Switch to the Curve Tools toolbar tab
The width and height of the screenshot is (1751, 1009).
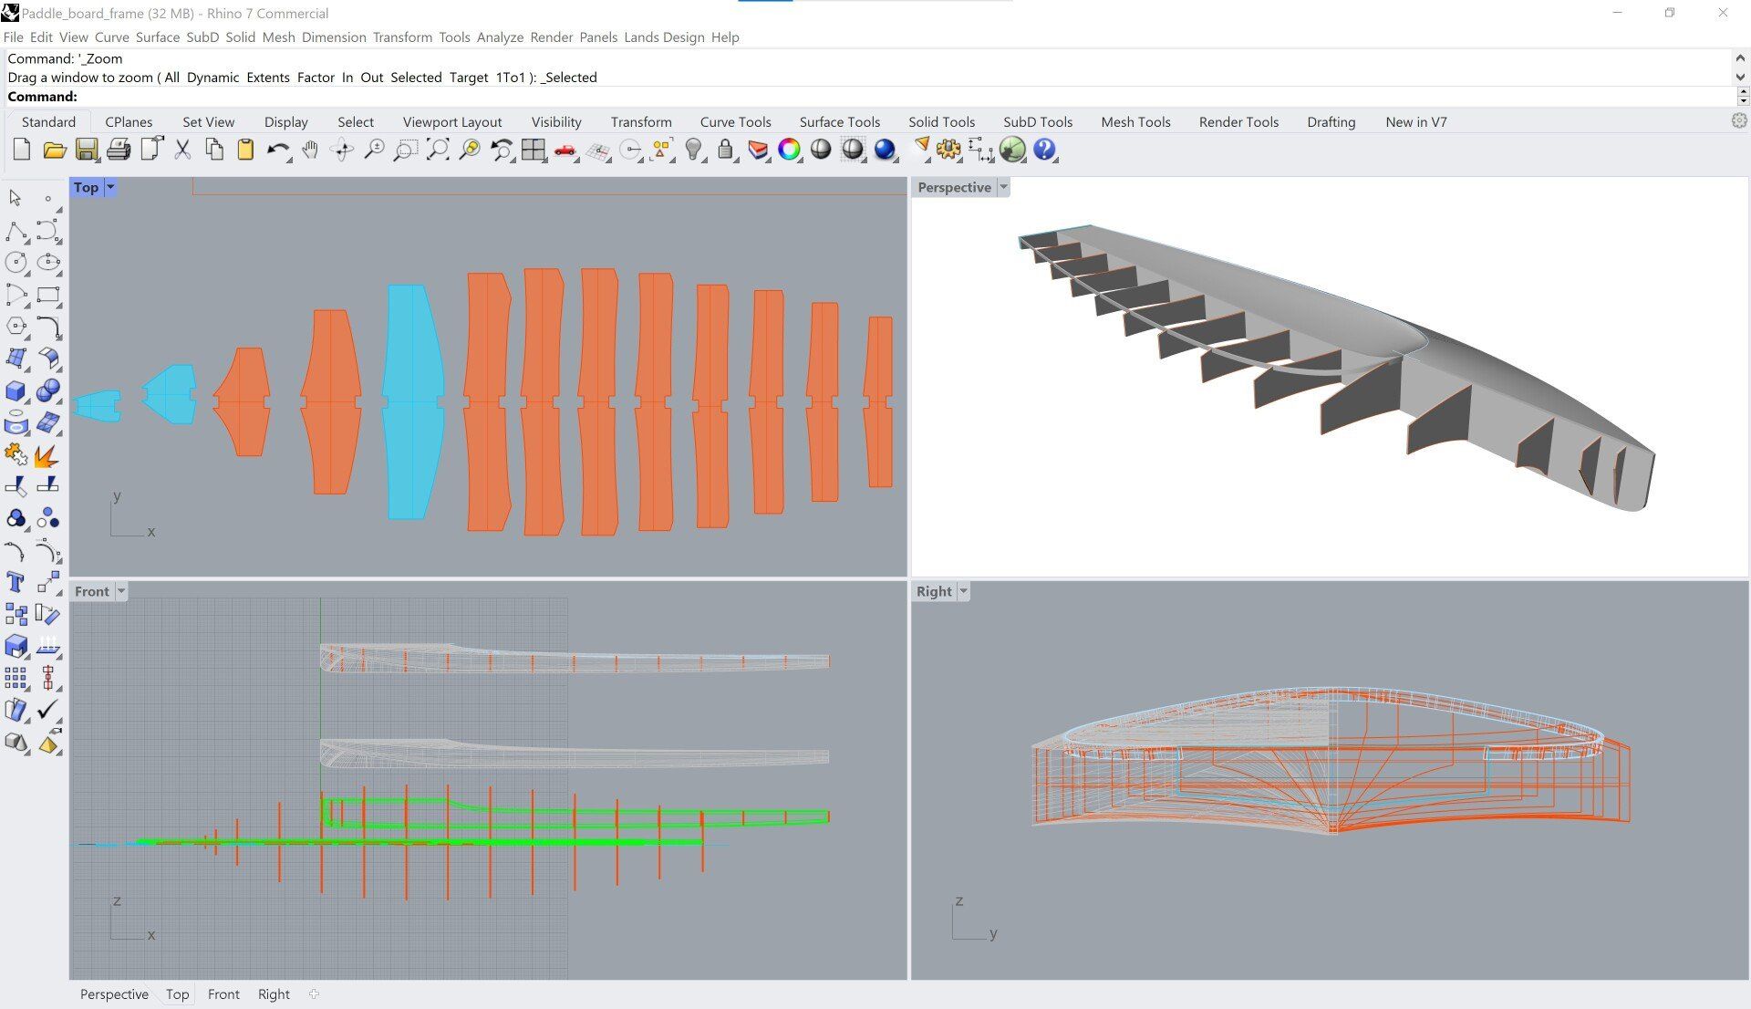pyautogui.click(x=735, y=122)
